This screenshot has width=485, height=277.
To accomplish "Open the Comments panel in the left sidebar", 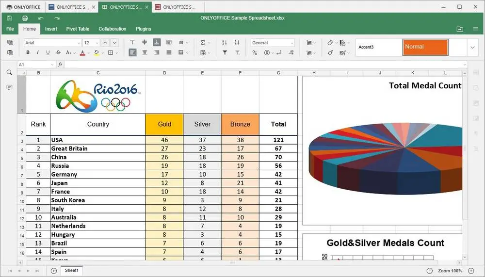I will tap(10, 88).
